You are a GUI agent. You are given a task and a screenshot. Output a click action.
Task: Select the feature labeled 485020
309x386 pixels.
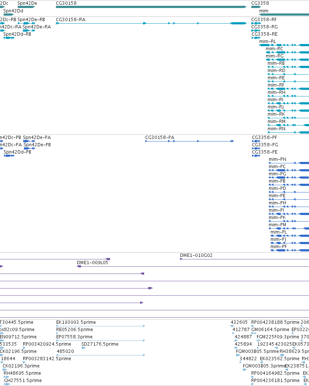click(65, 351)
